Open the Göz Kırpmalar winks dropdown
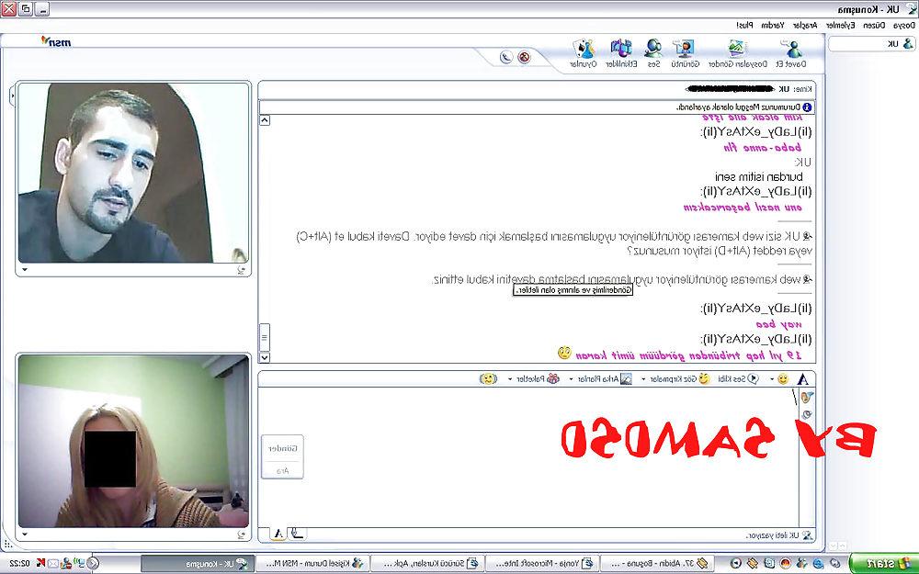Viewport: 919px width, 574px height. click(x=643, y=379)
